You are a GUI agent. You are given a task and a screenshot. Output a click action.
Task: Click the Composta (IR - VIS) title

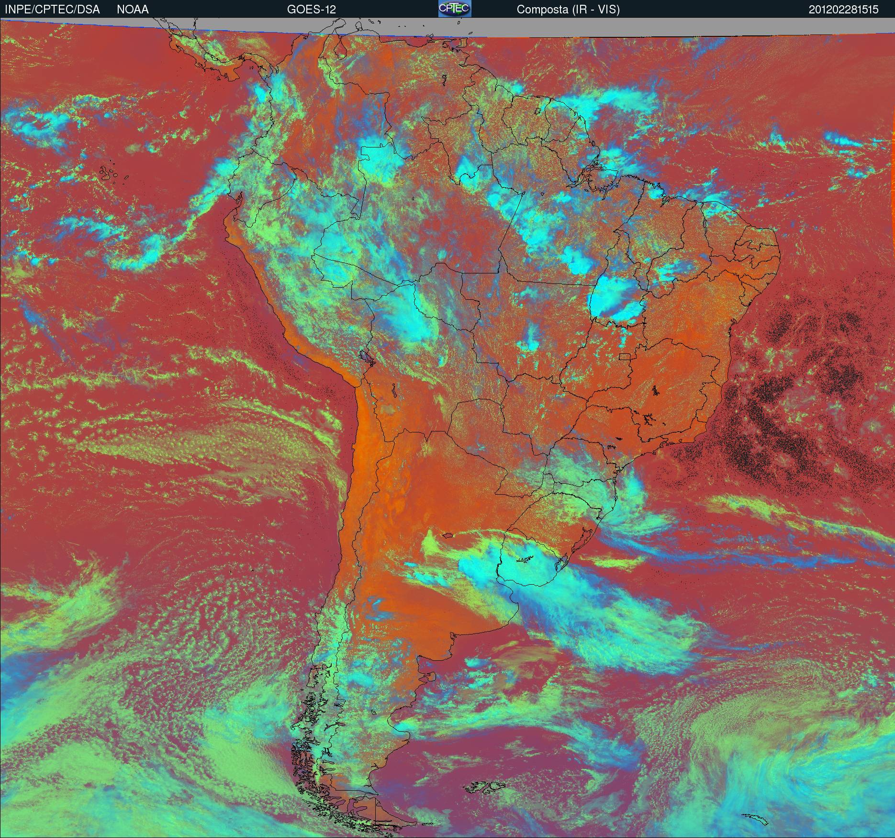568,10
